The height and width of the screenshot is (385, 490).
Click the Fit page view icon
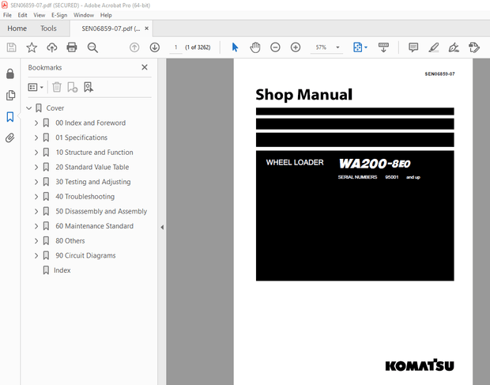[357, 47]
